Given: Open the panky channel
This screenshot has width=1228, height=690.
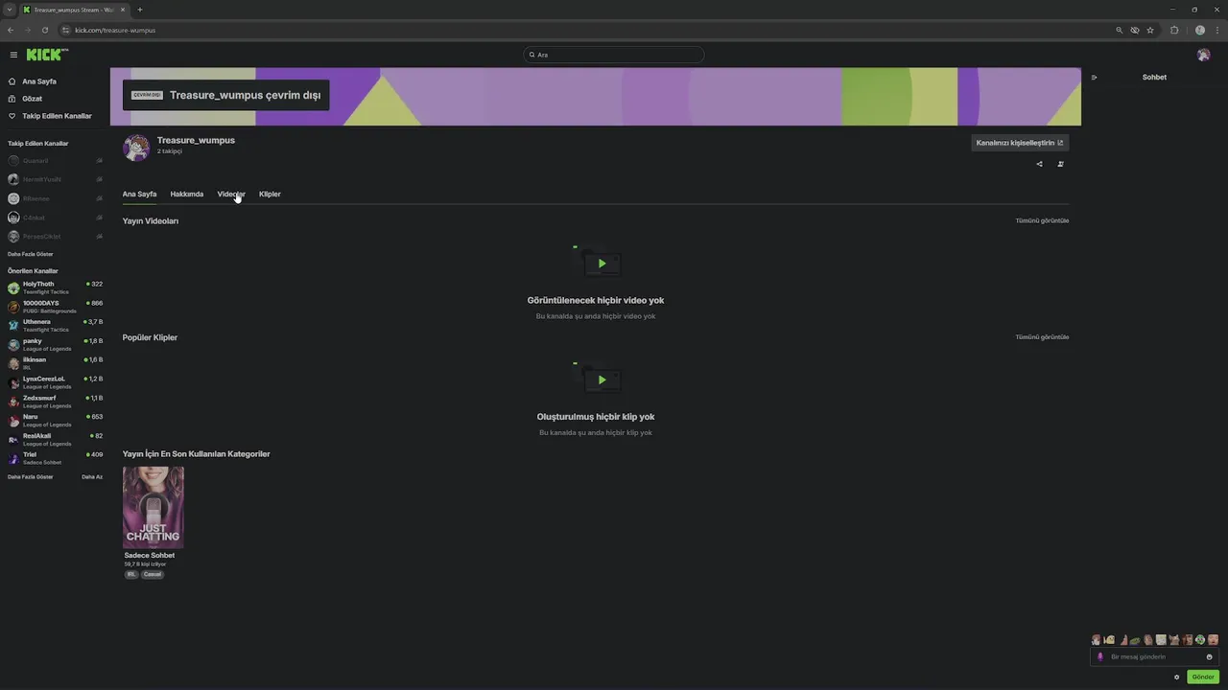Looking at the screenshot, I should 55,344.
